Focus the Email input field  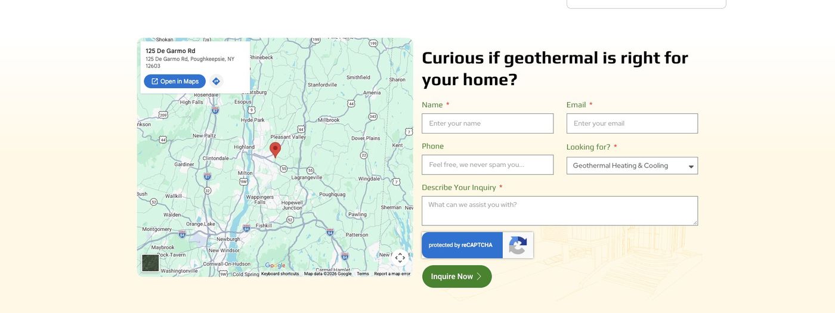[632, 123]
